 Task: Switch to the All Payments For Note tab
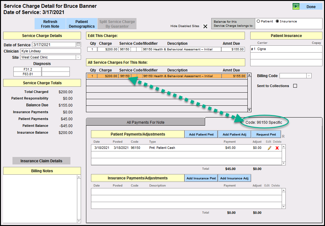(146, 122)
